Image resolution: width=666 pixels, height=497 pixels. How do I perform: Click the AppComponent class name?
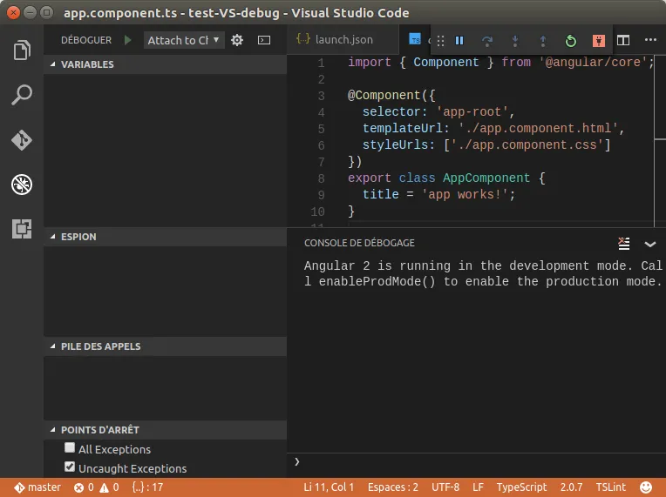(x=486, y=178)
